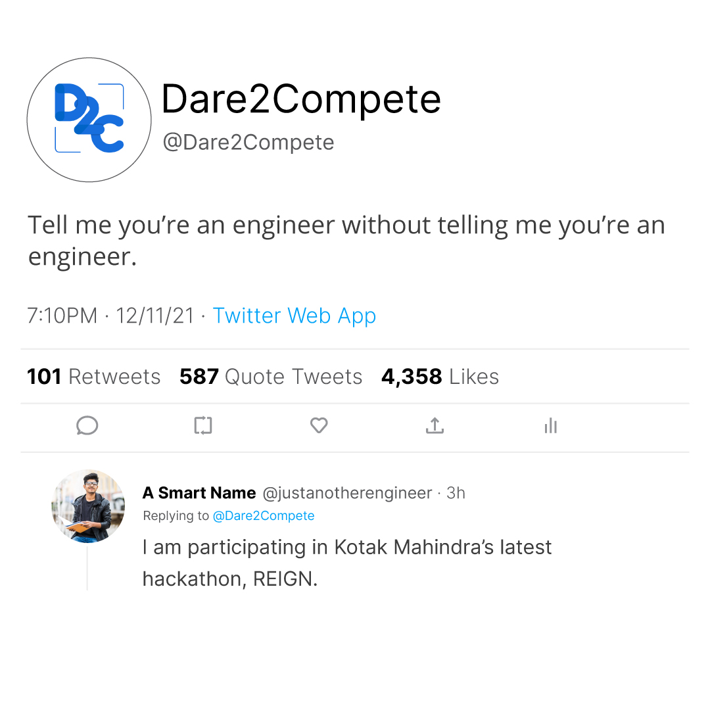Viewport: 710px width, 710px height.
Task: View the 101 Retweets list
Action: click(93, 377)
